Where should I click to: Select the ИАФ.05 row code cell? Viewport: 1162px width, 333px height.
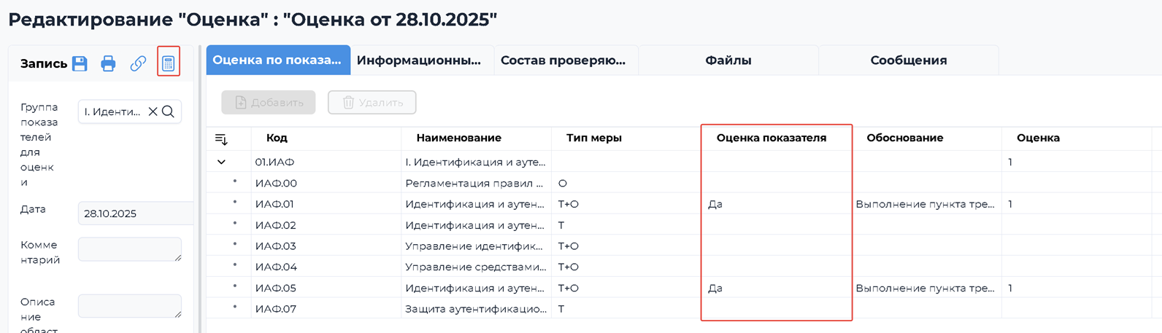coord(276,288)
